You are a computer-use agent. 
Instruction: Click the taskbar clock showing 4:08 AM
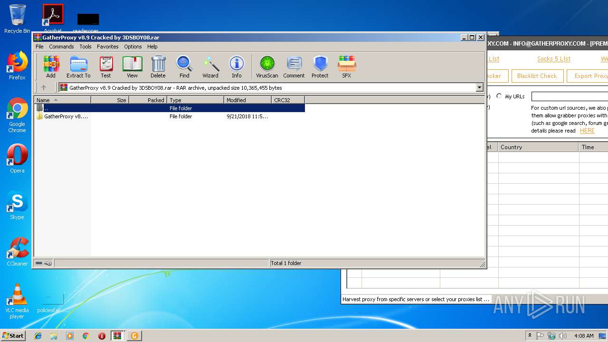coord(584,336)
